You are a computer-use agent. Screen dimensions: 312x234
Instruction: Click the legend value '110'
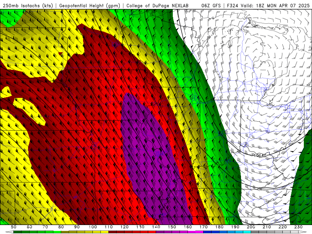coord(108,227)
